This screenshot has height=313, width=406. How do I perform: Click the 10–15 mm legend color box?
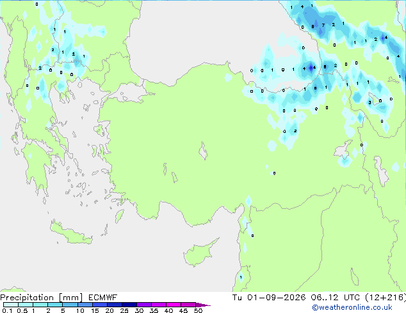(85, 305)
